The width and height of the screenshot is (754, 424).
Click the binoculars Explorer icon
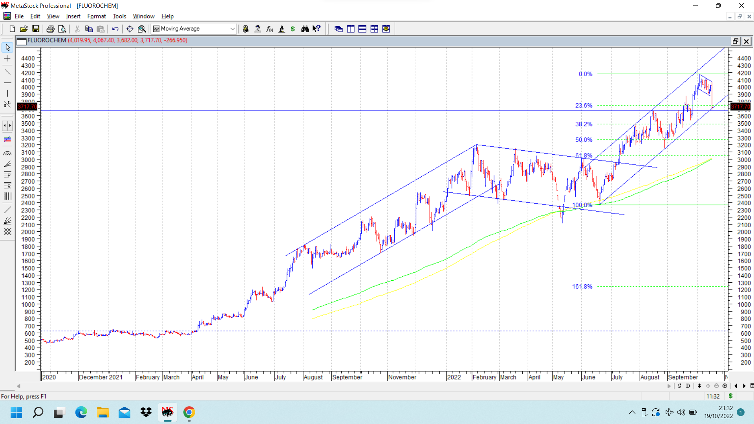(x=305, y=29)
